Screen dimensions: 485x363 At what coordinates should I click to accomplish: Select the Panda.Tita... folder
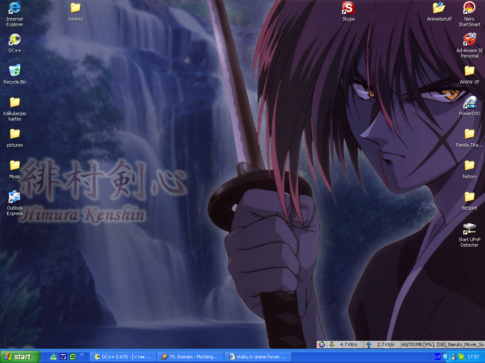tap(469, 138)
